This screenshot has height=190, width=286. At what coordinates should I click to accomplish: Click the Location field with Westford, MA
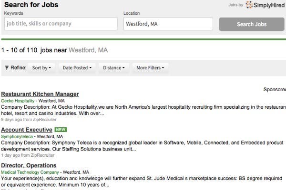click(x=168, y=24)
